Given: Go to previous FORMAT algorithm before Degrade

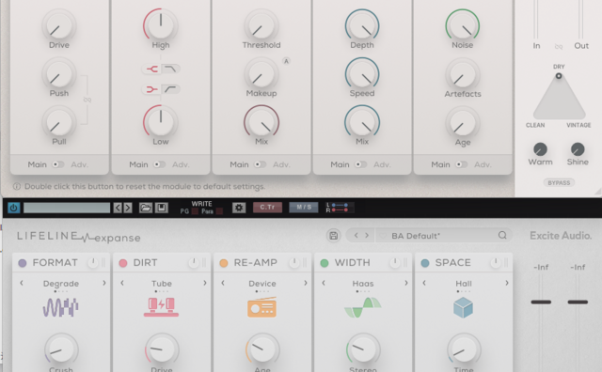Looking at the screenshot, I should tap(22, 283).
